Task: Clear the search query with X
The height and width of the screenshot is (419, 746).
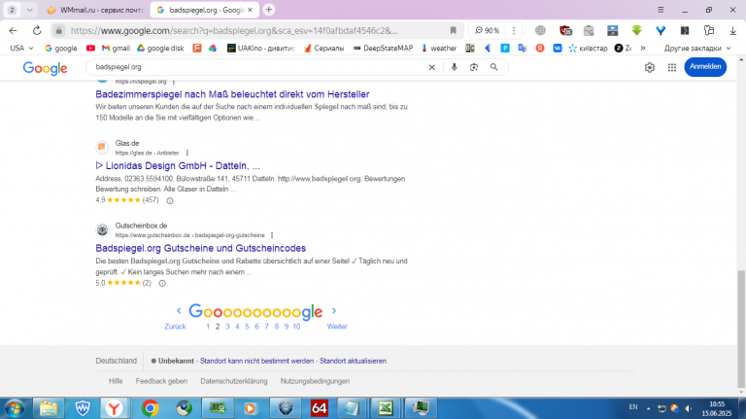Action: click(431, 67)
